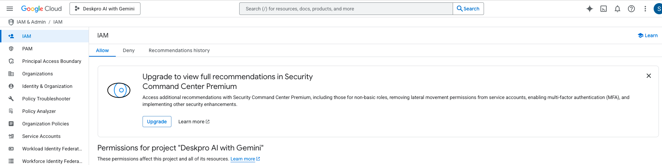This screenshot has height=165, width=662.
Task: Activate Cloud Shell terminal icon
Action: point(604,9)
